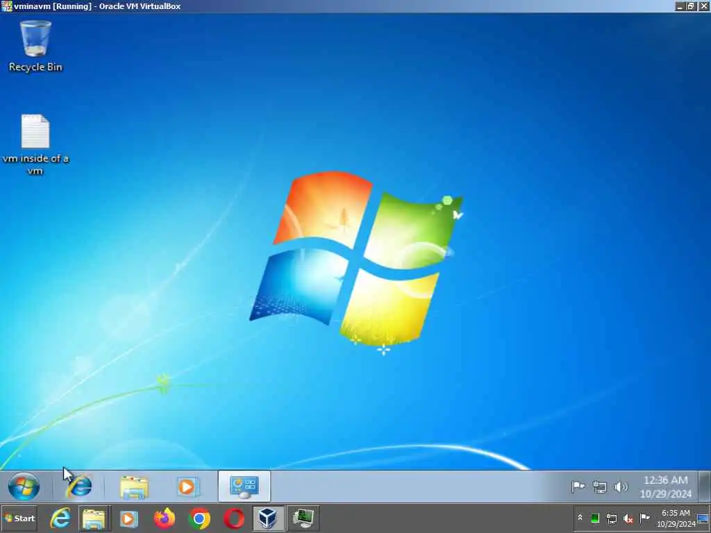Click the VirtualBox window title icon
The height and width of the screenshot is (533, 711).
tap(6, 6)
